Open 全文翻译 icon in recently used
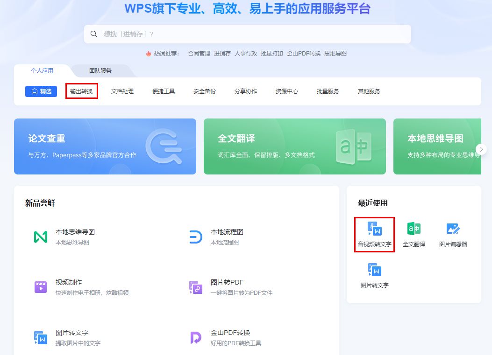Image resolution: width=492 pixels, height=355 pixels. [414, 229]
